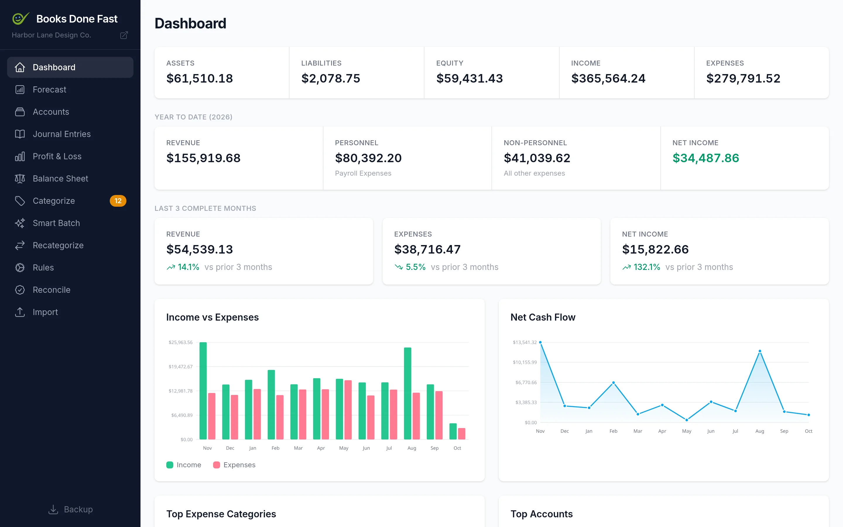Toggle the Income legend swatch
Screen dimensions: 843x527
[170, 465]
